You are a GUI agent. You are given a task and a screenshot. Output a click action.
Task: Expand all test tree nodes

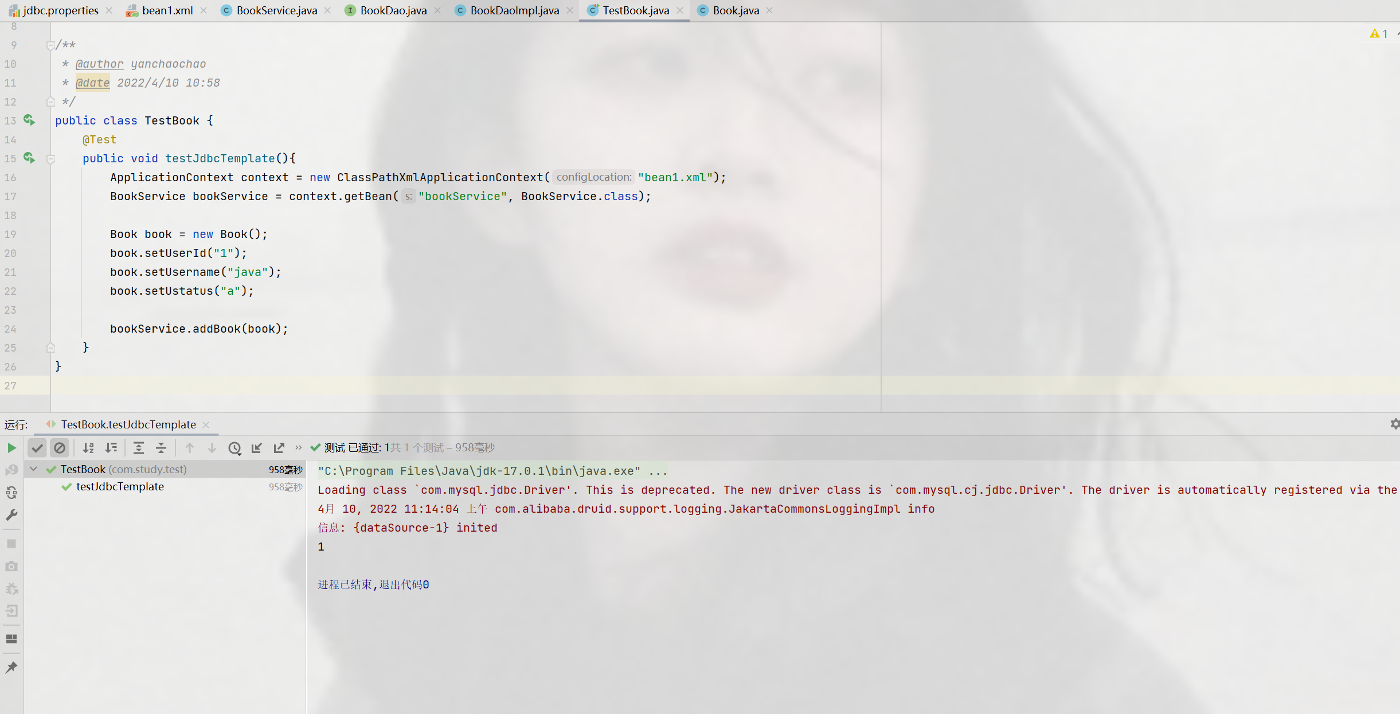[x=139, y=448]
